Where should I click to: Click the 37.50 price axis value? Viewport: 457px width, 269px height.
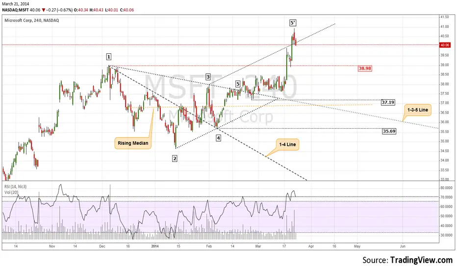coord(444,93)
